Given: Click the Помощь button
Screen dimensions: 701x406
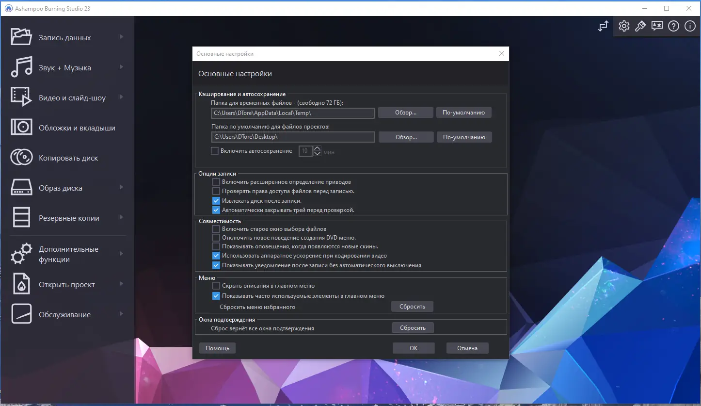Looking at the screenshot, I should pyautogui.click(x=217, y=348).
